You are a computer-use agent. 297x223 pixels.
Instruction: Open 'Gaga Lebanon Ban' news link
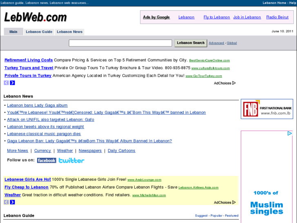tap(89, 141)
